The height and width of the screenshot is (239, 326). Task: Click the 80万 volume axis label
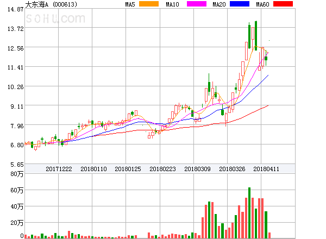click(x=17, y=174)
